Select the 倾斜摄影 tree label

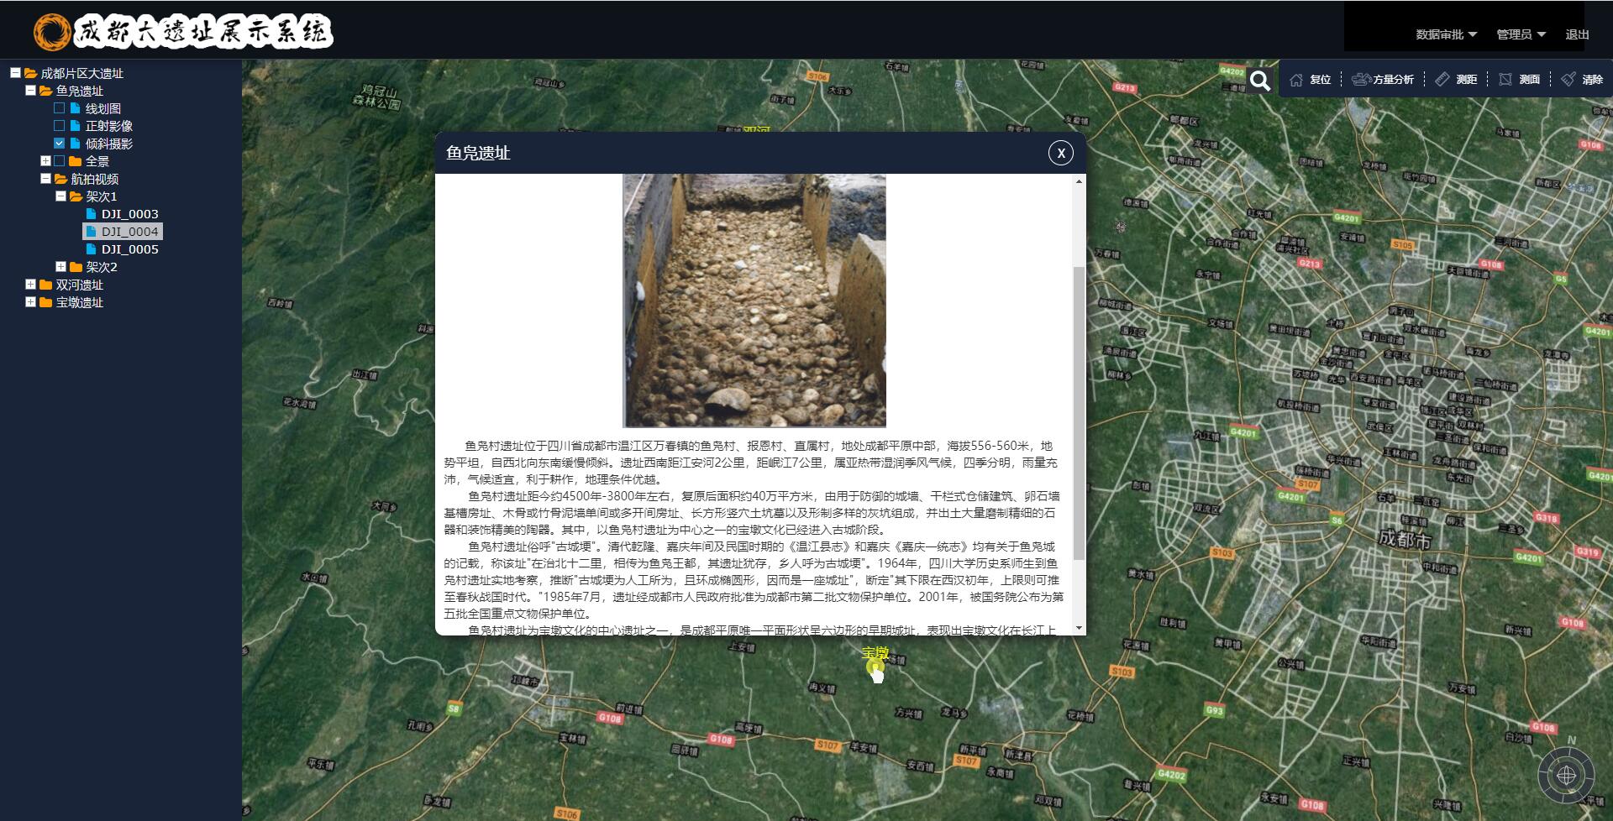pyautogui.click(x=109, y=144)
